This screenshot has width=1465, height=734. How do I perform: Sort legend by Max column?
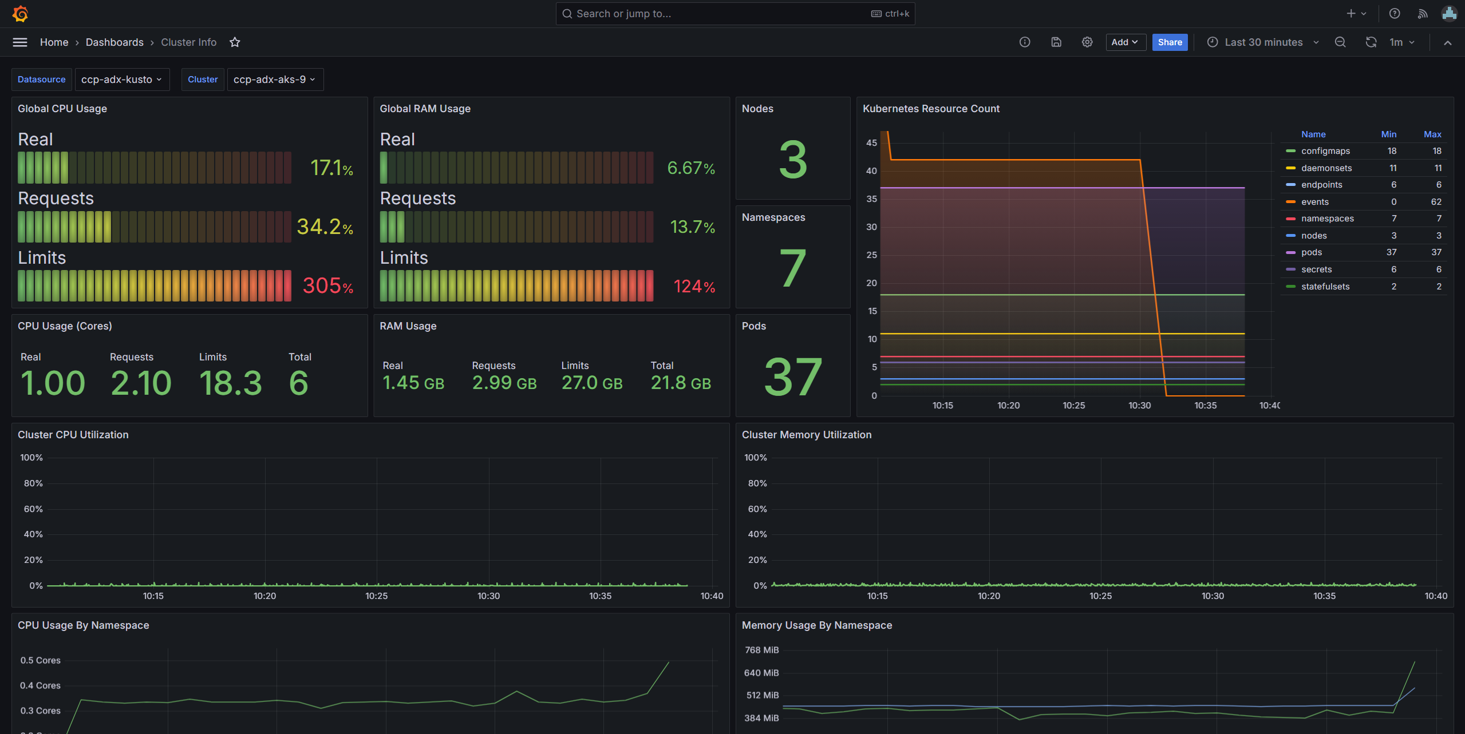tap(1432, 134)
